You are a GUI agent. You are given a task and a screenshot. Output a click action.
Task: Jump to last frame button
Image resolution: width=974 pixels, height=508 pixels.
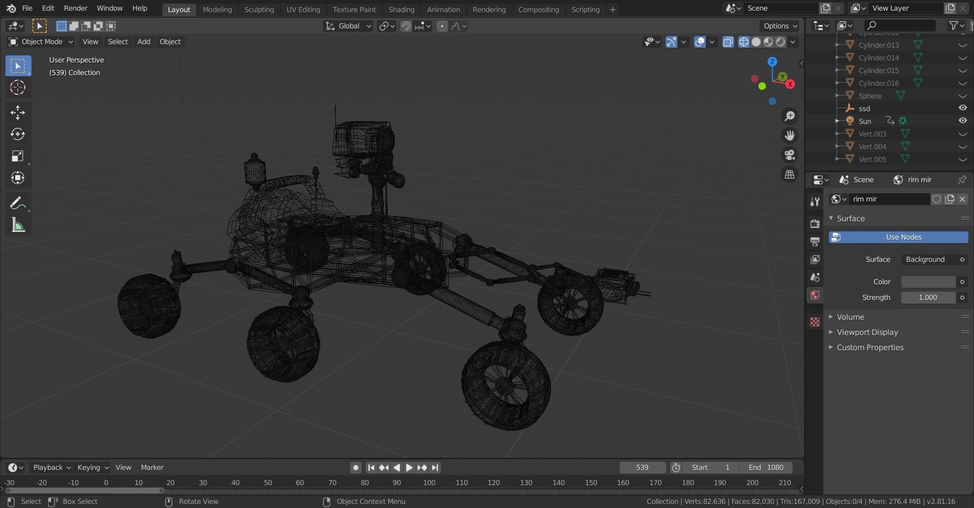click(x=435, y=467)
